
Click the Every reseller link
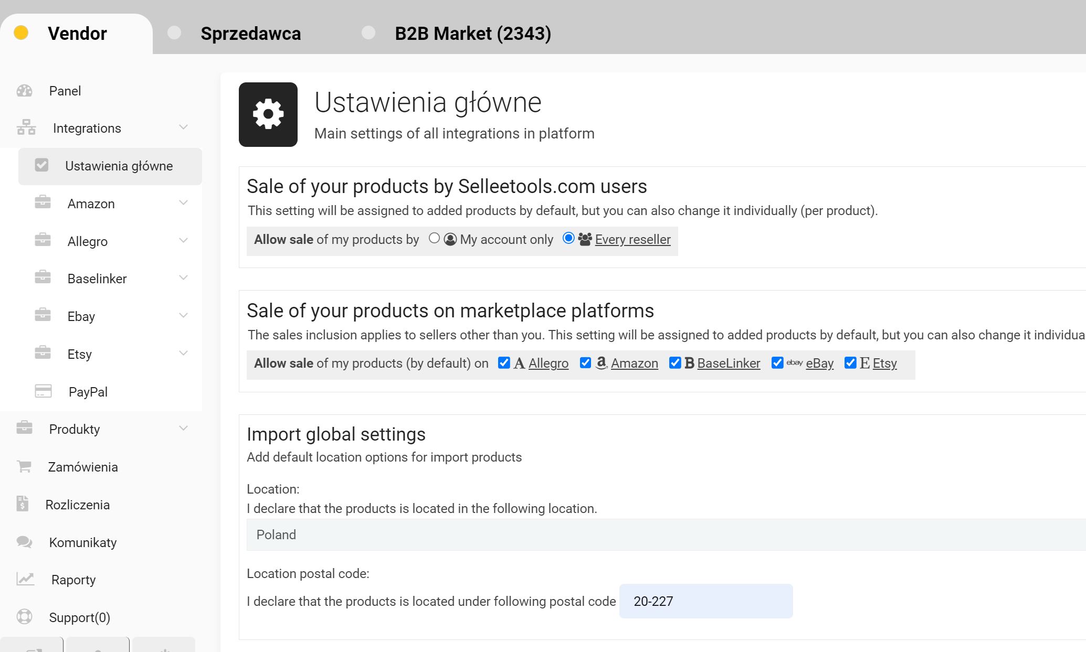pyautogui.click(x=632, y=240)
